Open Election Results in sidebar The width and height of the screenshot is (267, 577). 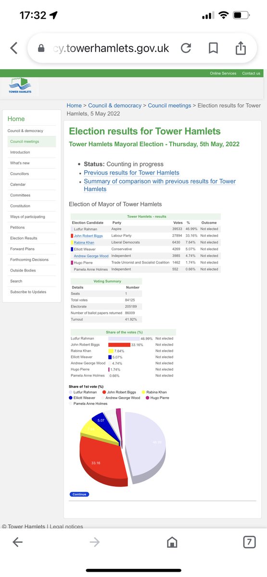pyautogui.click(x=24, y=238)
